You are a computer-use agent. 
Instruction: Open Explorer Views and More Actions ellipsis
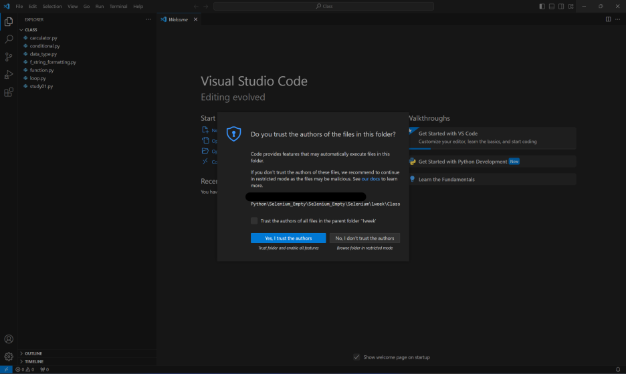click(148, 19)
